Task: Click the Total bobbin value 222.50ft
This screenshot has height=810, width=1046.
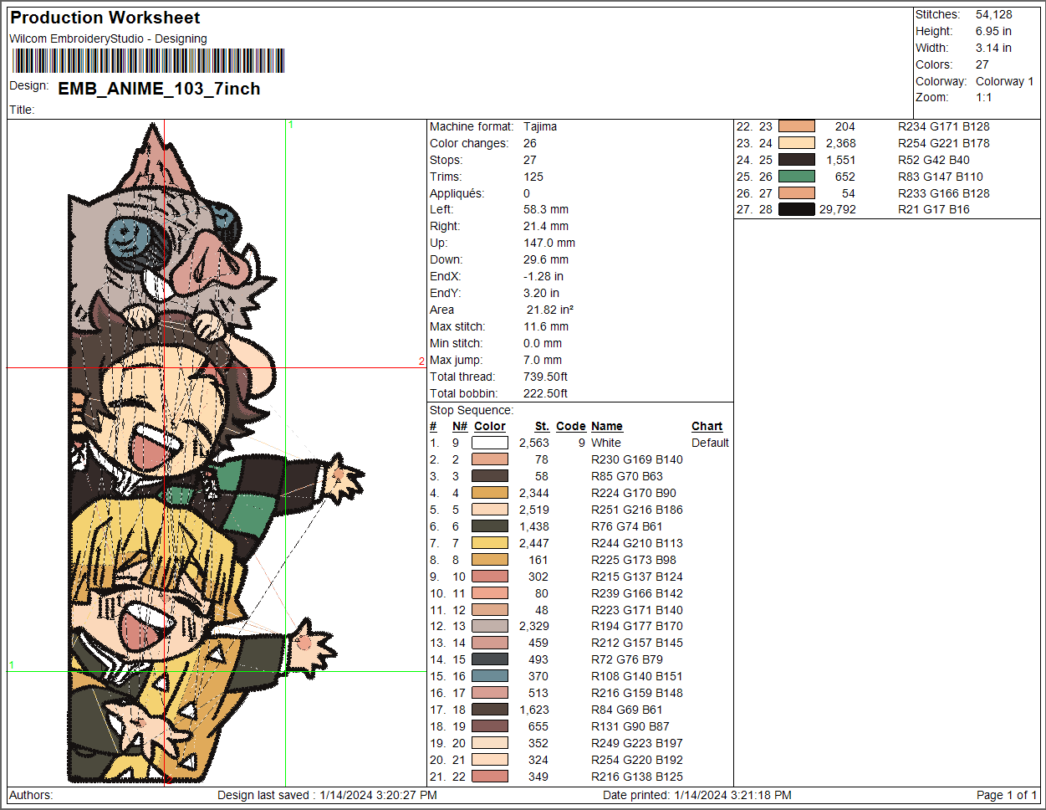Action: point(546,393)
